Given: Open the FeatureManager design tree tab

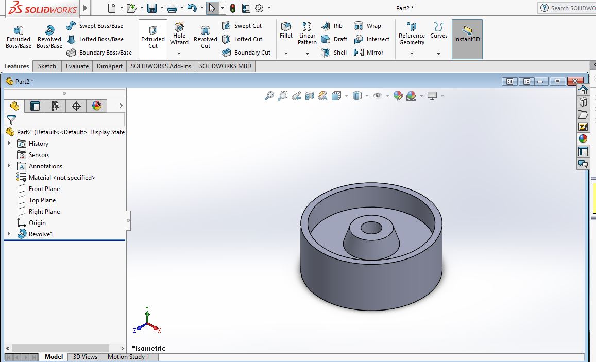Looking at the screenshot, I should [14, 106].
